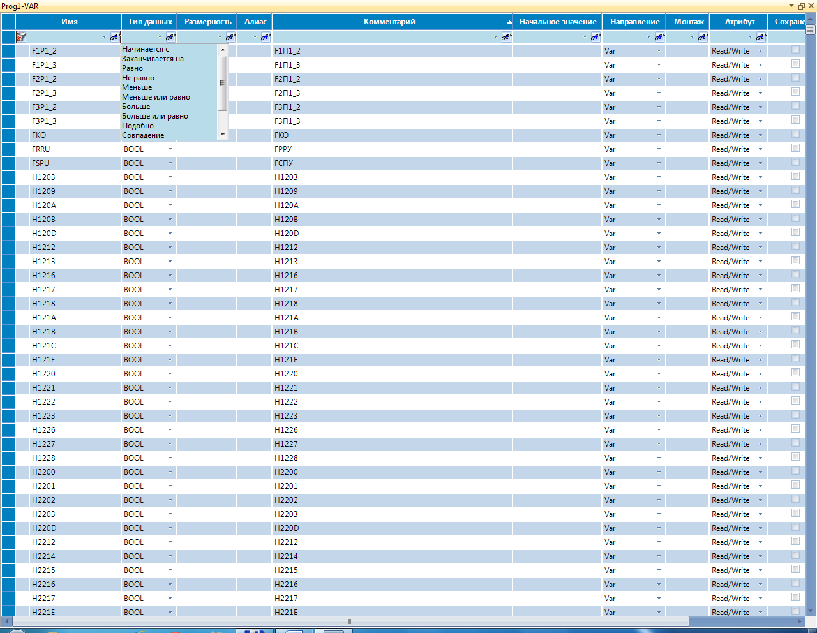Viewport: 817px width, 633px height.
Task: Click the sort arrow in Комментарий header
Action: tap(509, 22)
